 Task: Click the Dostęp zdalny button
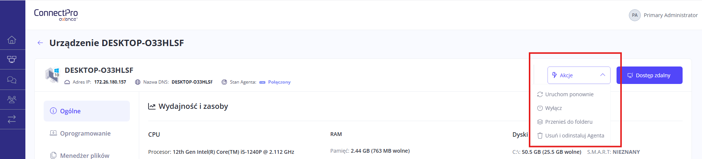pos(649,75)
